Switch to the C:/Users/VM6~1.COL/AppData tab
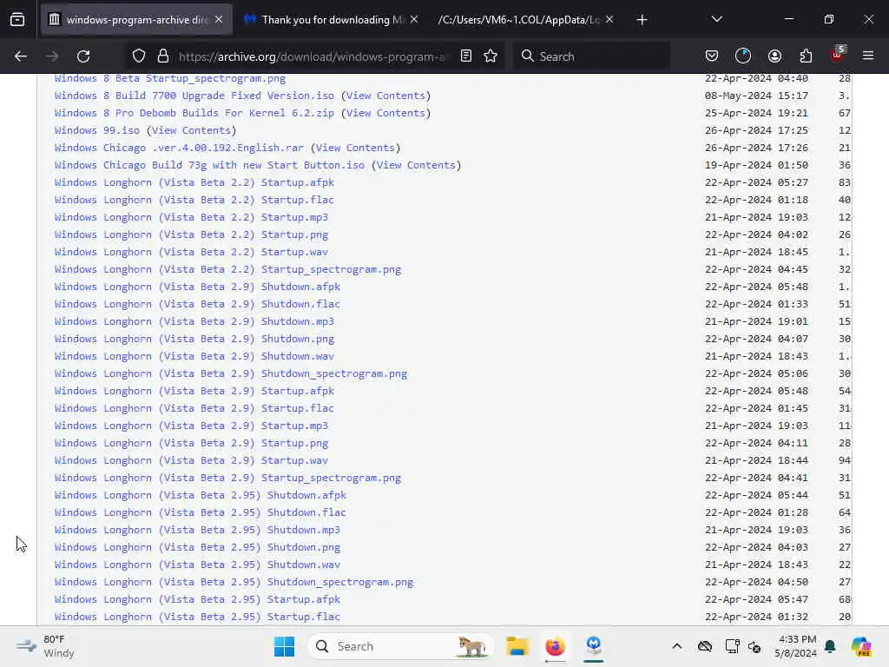This screenshot has height=667, width=889. pyautogui.click(x=525, y=20)
